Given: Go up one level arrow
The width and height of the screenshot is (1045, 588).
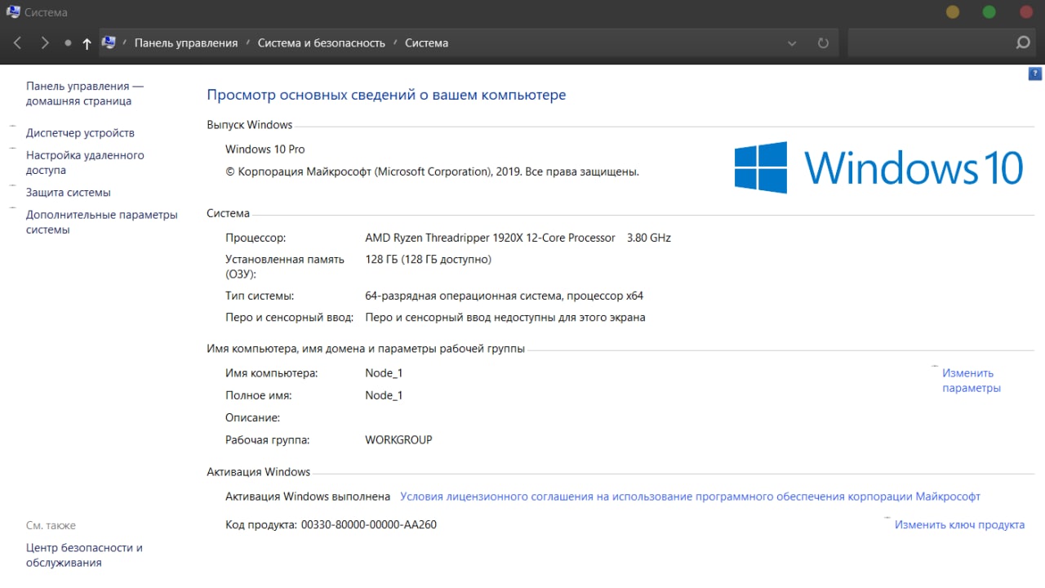Looking at the screenshot, I should pos(87,43).
